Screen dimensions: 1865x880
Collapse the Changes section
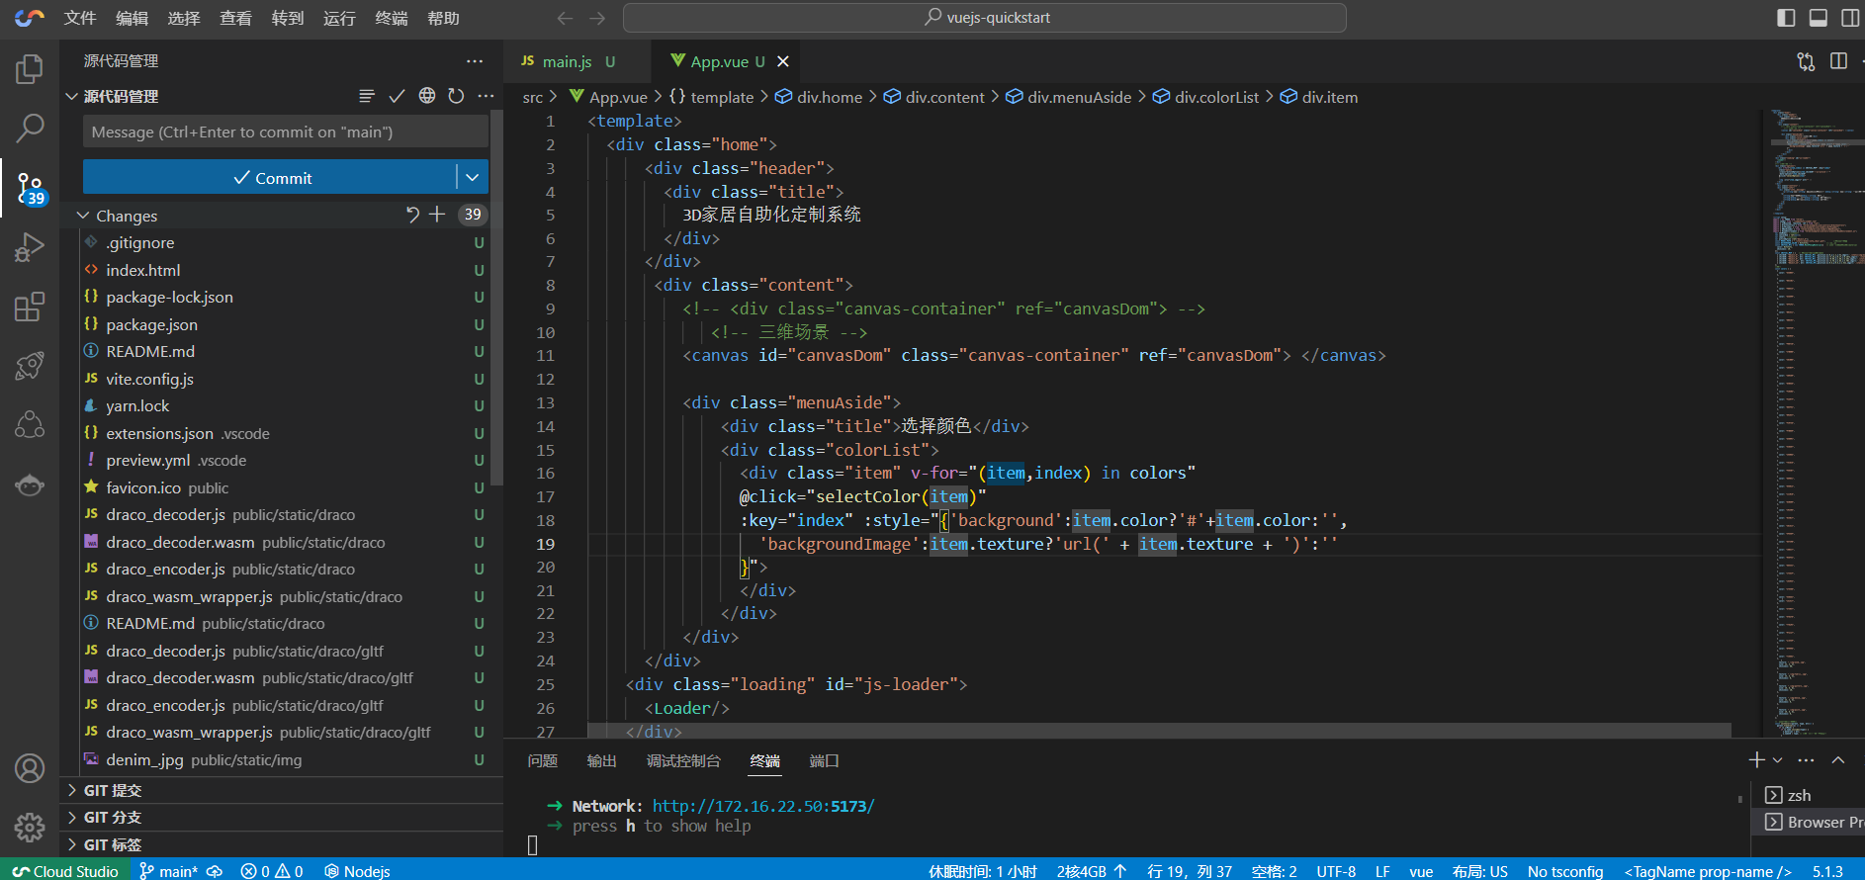click(x=83, y=216)
